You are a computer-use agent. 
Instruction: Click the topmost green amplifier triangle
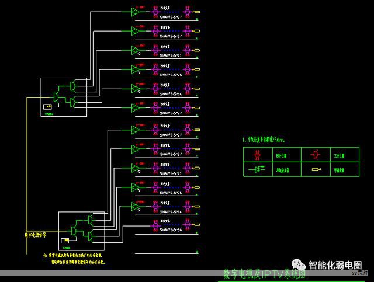(x=135, y=12)
